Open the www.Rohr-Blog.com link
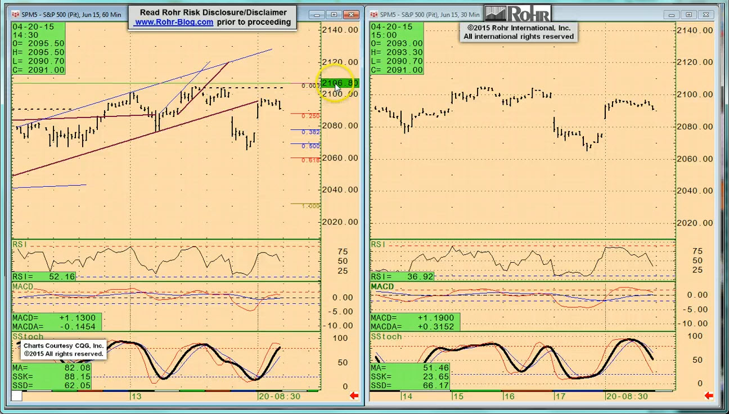Viewport: 729px width, 414px height. tap(174, 22)
